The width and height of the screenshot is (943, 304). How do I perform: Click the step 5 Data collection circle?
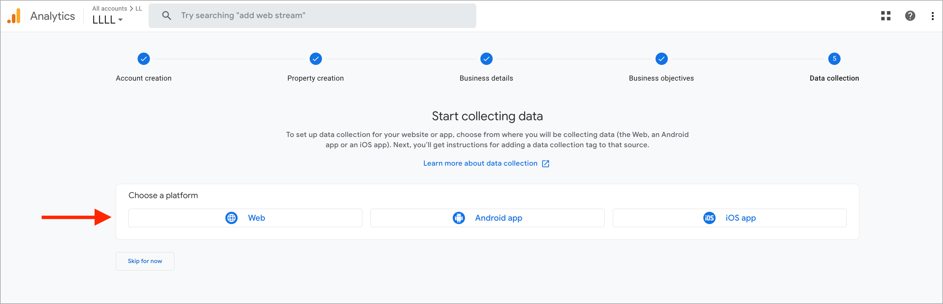pos(834,59)
